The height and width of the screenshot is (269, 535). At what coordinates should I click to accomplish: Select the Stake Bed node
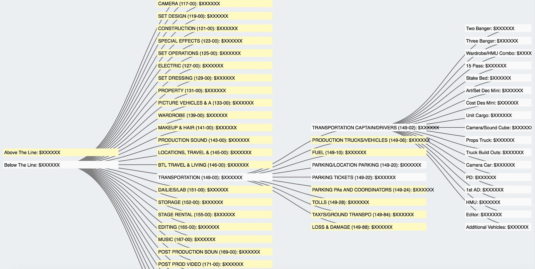coord(498,78)
